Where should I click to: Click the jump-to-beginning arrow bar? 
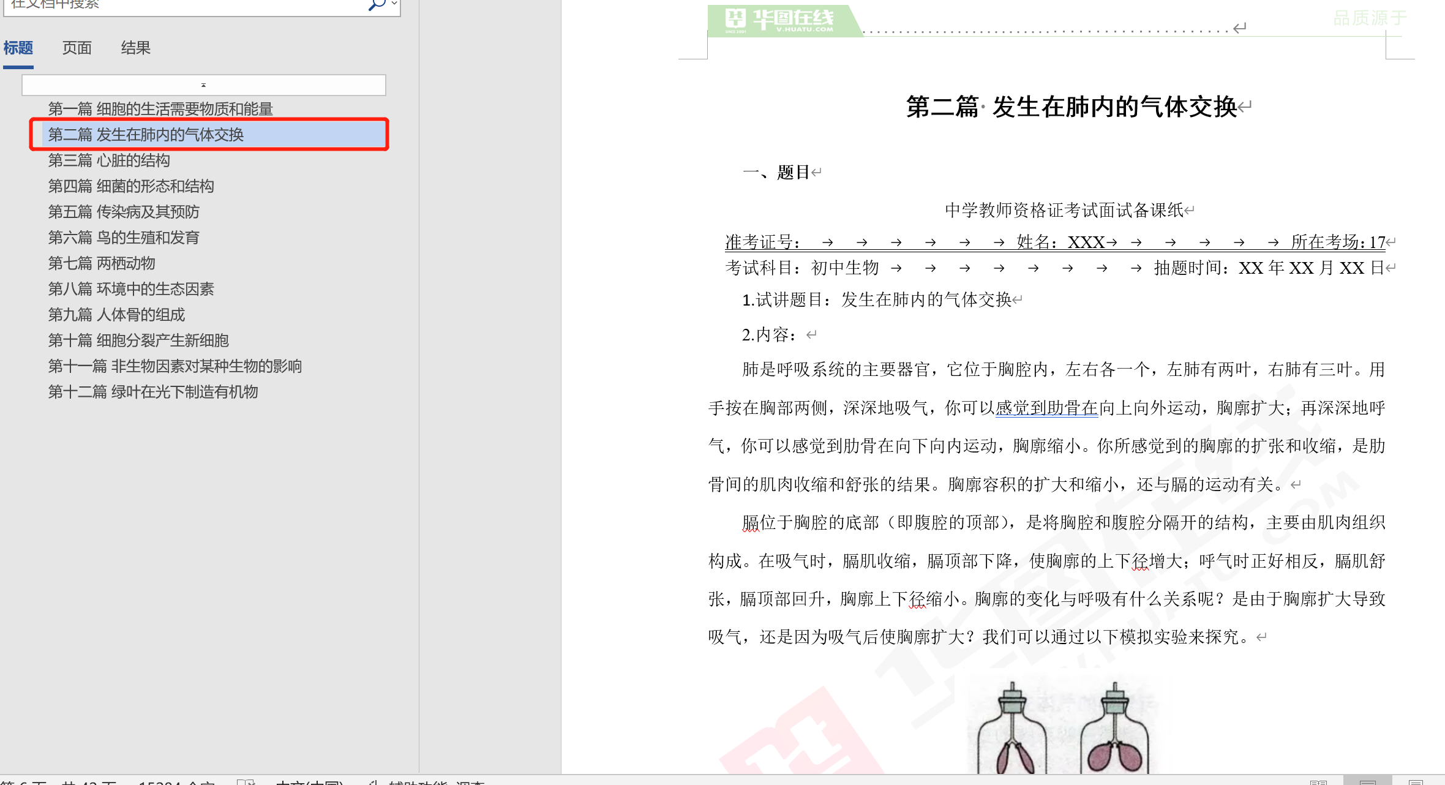pos(203,85)
